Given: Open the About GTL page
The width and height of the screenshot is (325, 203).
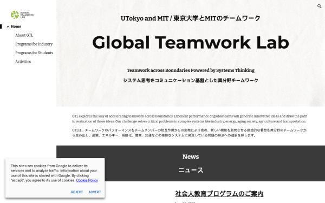Looking at the screenshot, I should pos(24,35).
